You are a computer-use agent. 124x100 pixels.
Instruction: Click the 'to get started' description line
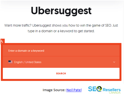tap(61, 31)
